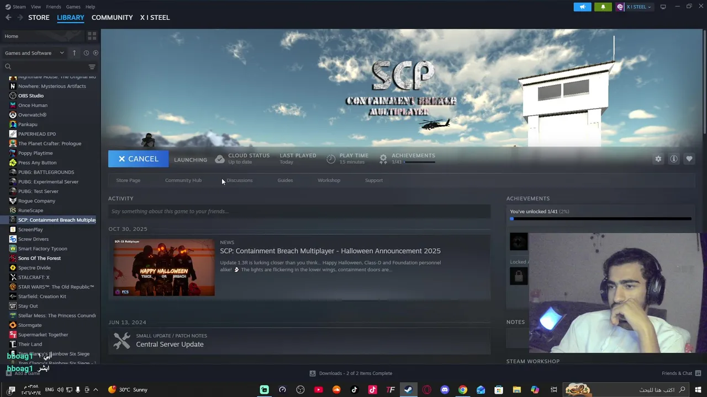Open the X I STEEL profile tab
Screen dimensions: 707x397
click(x=155, y=18)
